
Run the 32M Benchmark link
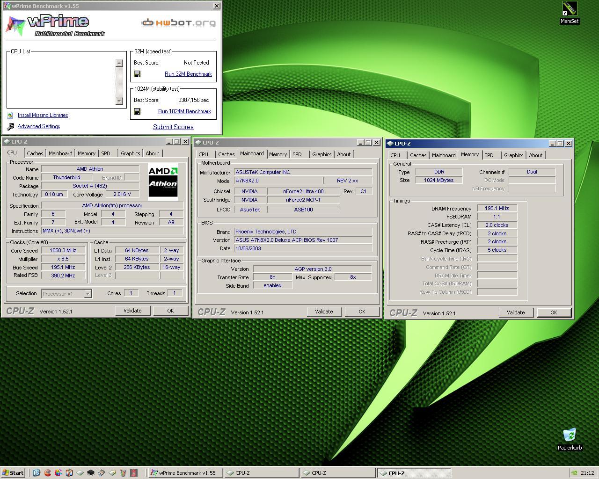(x=188, y=74)
